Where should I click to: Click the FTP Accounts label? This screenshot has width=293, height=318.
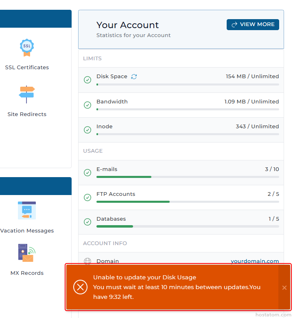coord(116,194)
